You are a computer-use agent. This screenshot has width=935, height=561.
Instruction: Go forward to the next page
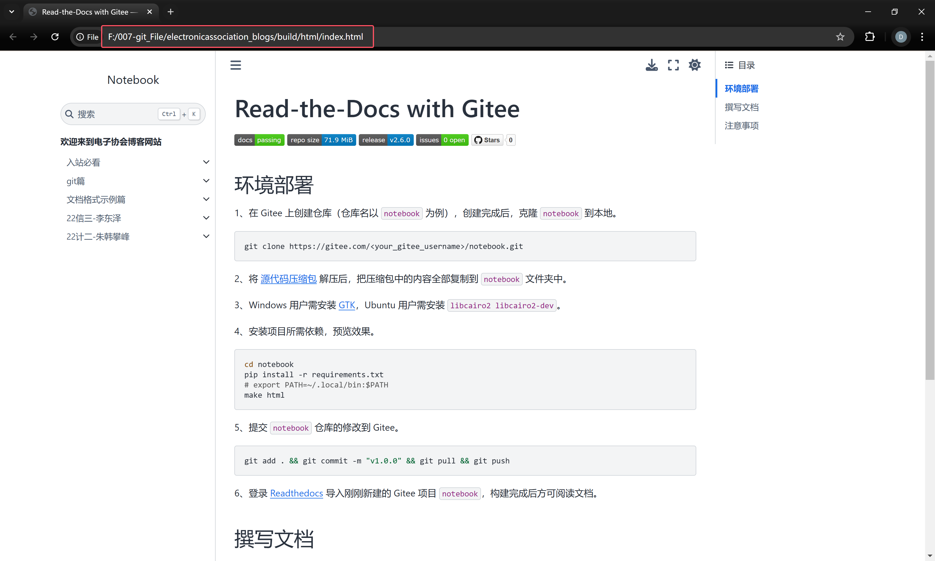coord(34,37)
